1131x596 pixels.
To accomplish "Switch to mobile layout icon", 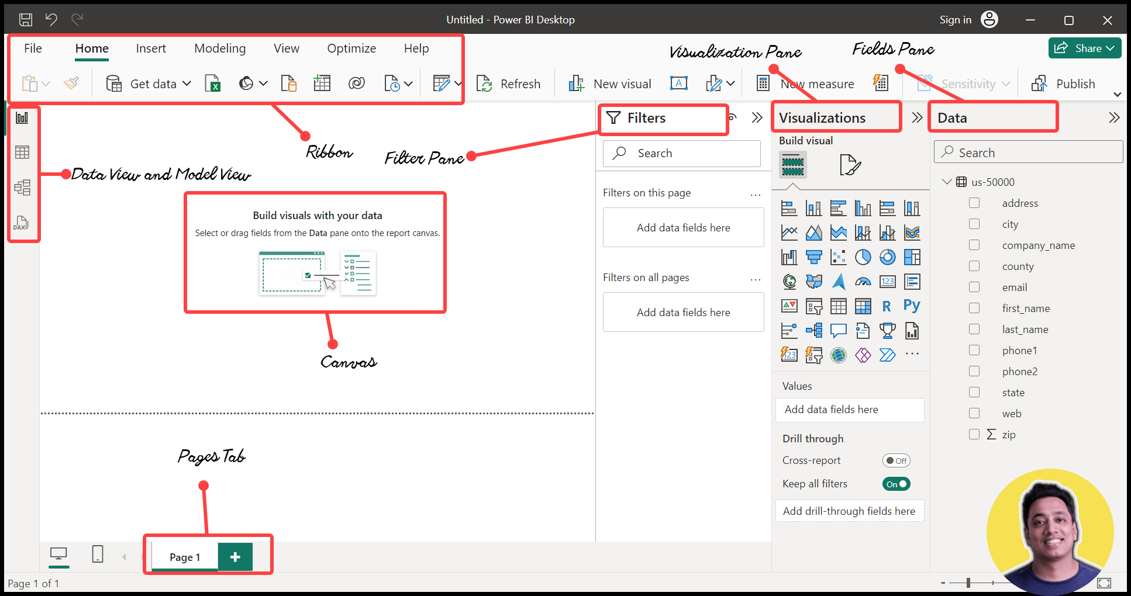I will point(98,554).
